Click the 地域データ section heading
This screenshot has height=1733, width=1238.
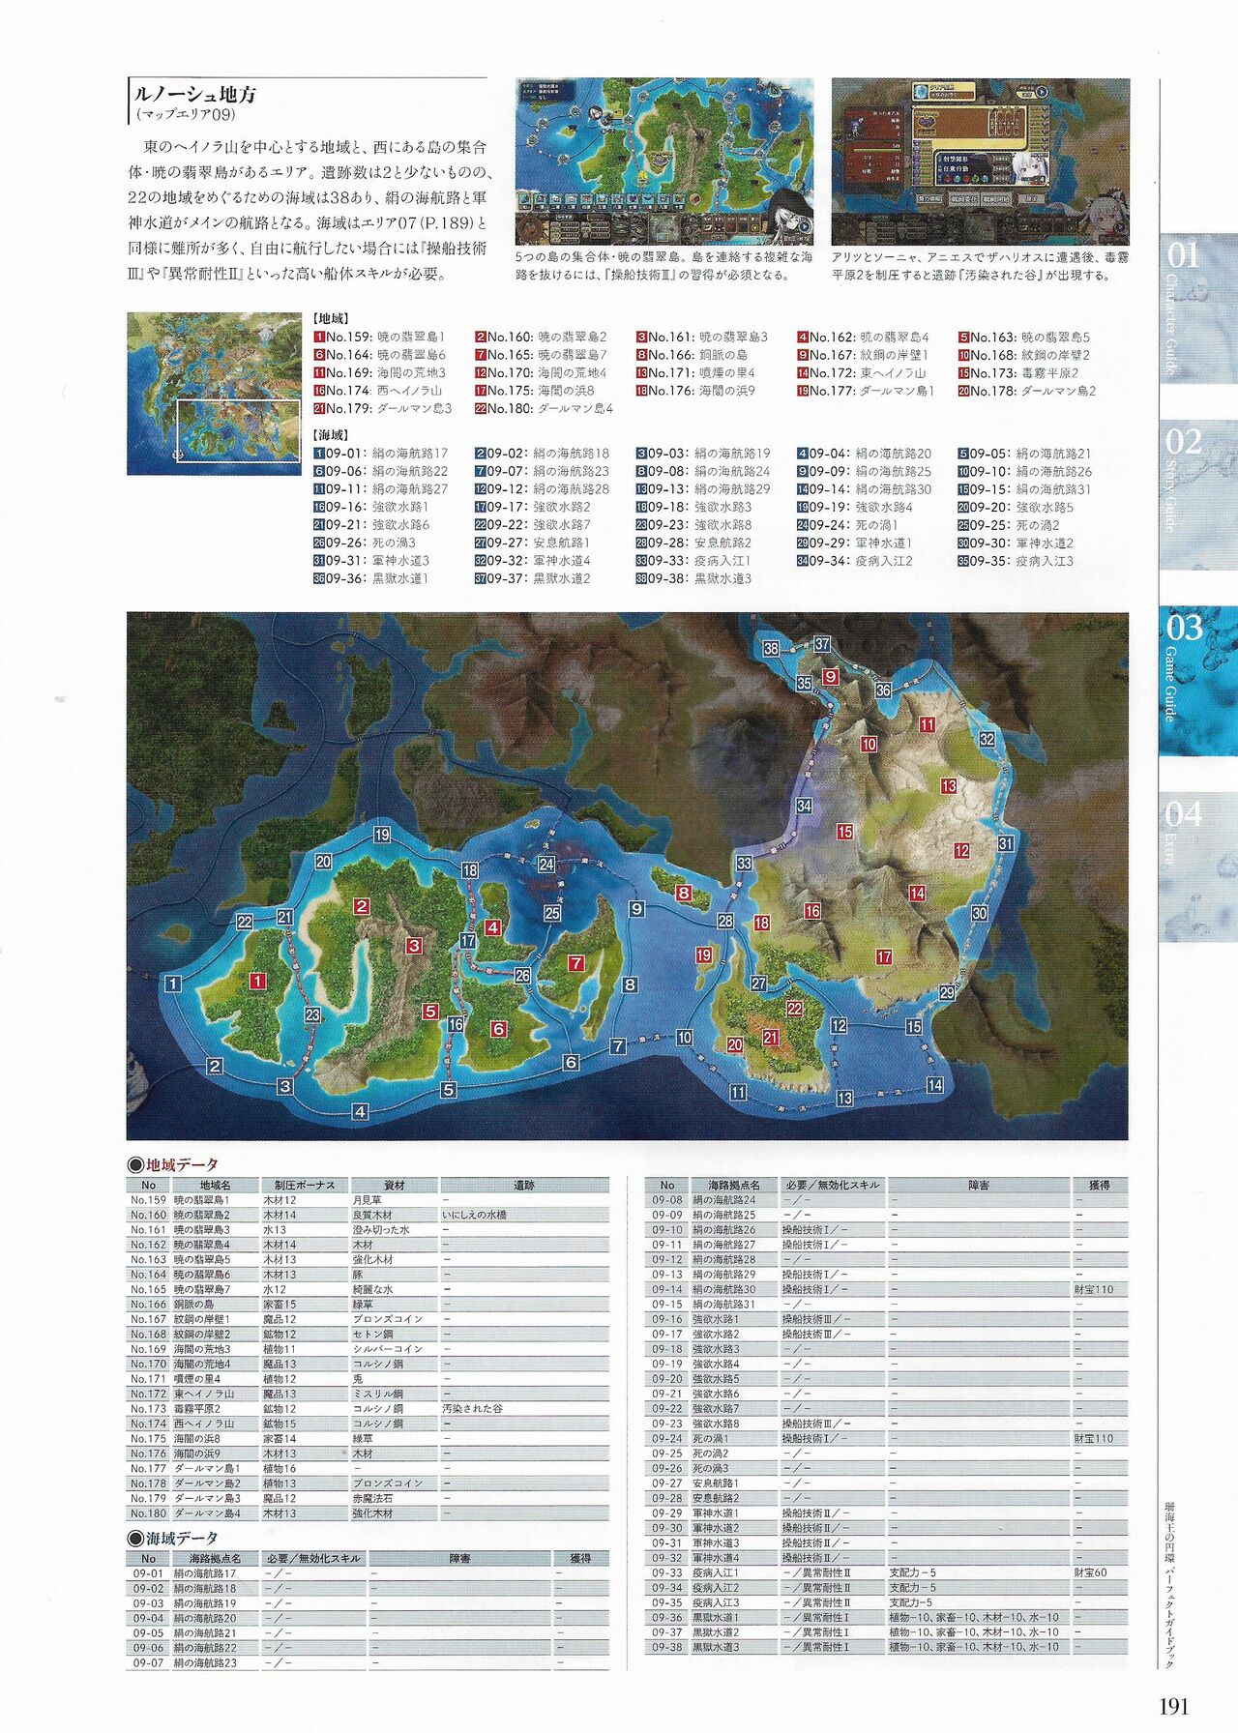[x=182, y=1164]
